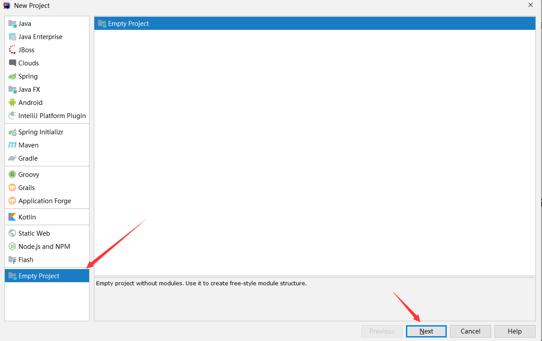Screen dimensions: 542x341
Task: Pick Flash project type
Action: (x=47, y=260)
